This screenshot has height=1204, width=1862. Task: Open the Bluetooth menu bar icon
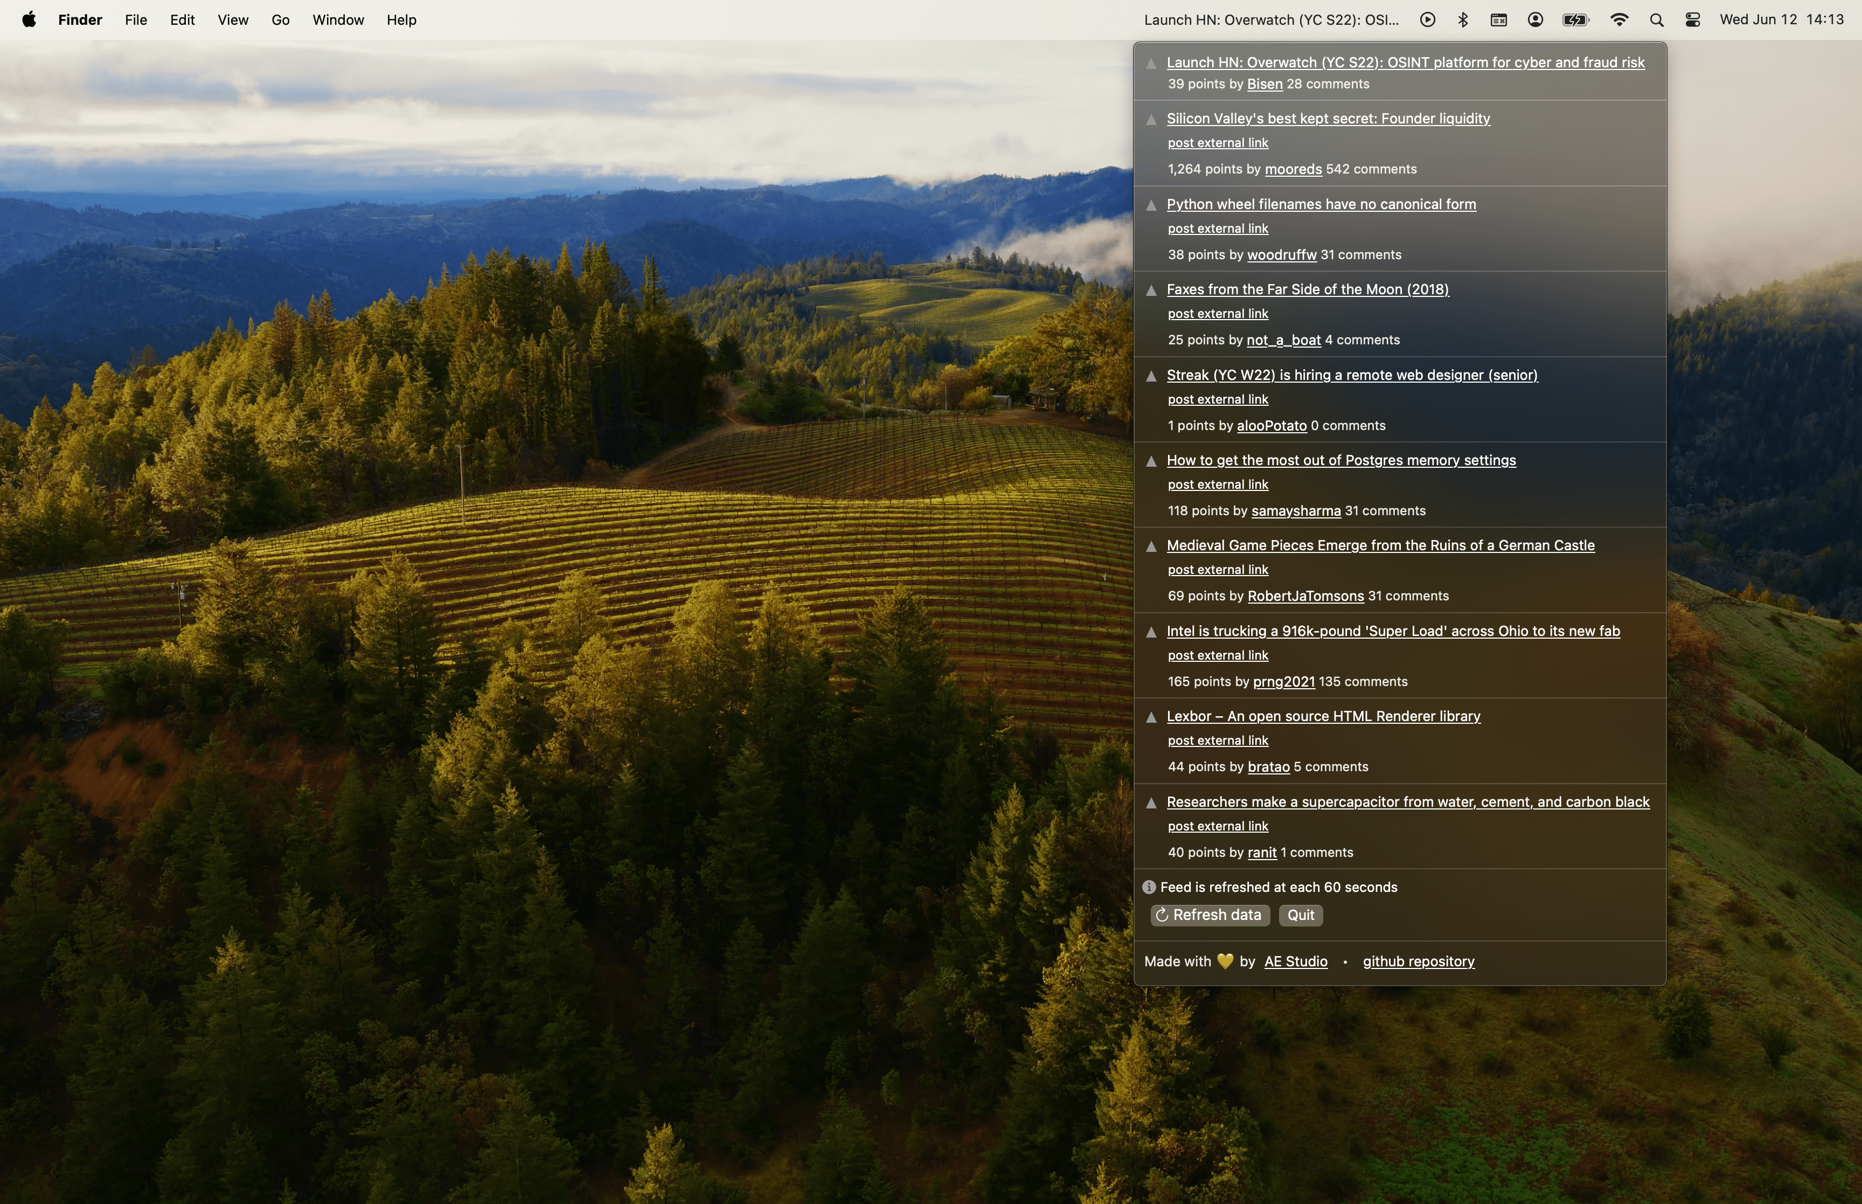tap(1462, 19)
